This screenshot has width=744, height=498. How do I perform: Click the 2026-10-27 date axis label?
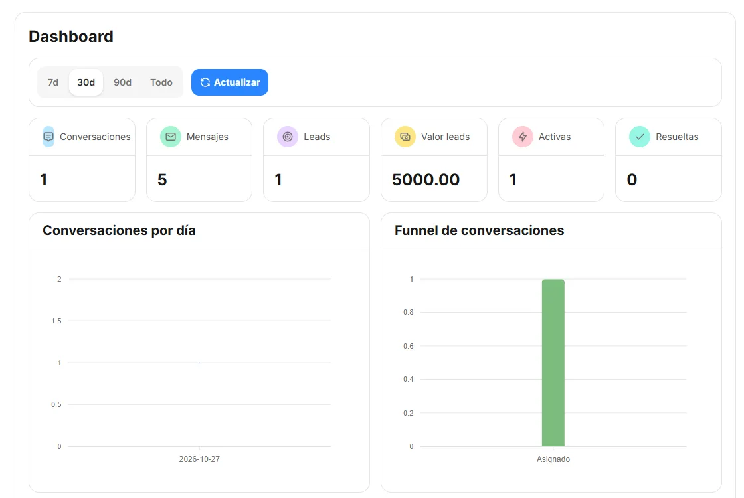(x=199, y=459)
